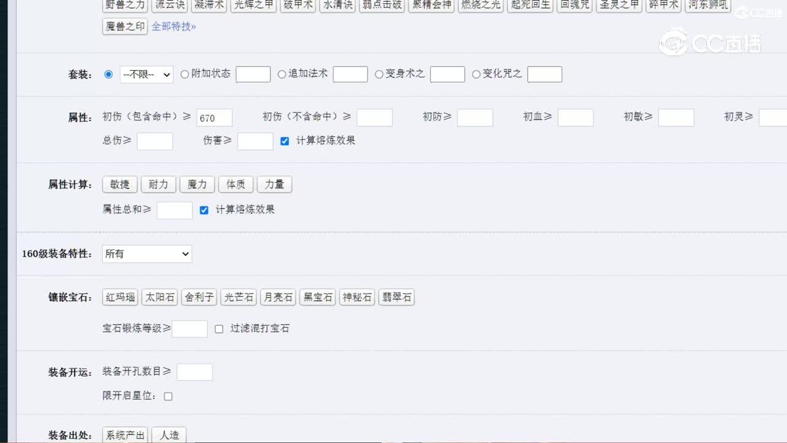Choose the 凝滞术 skill button

coord(210,6)
